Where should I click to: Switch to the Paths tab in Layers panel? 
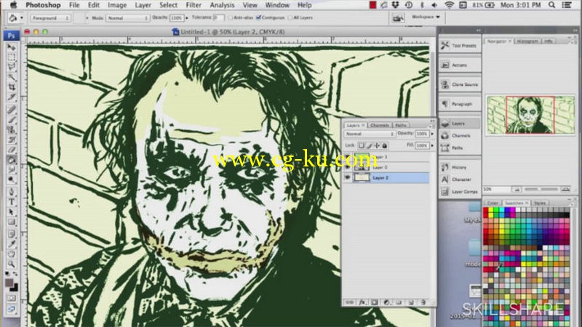point(401,125)
